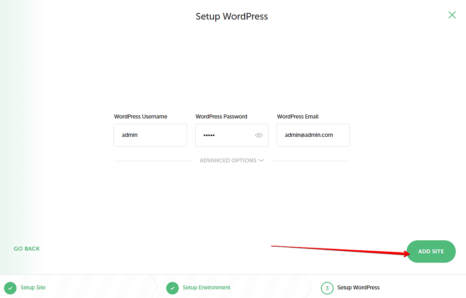Click the Setup WordPress heading
This screenshot has width=466, height=298.
[232, 16]
